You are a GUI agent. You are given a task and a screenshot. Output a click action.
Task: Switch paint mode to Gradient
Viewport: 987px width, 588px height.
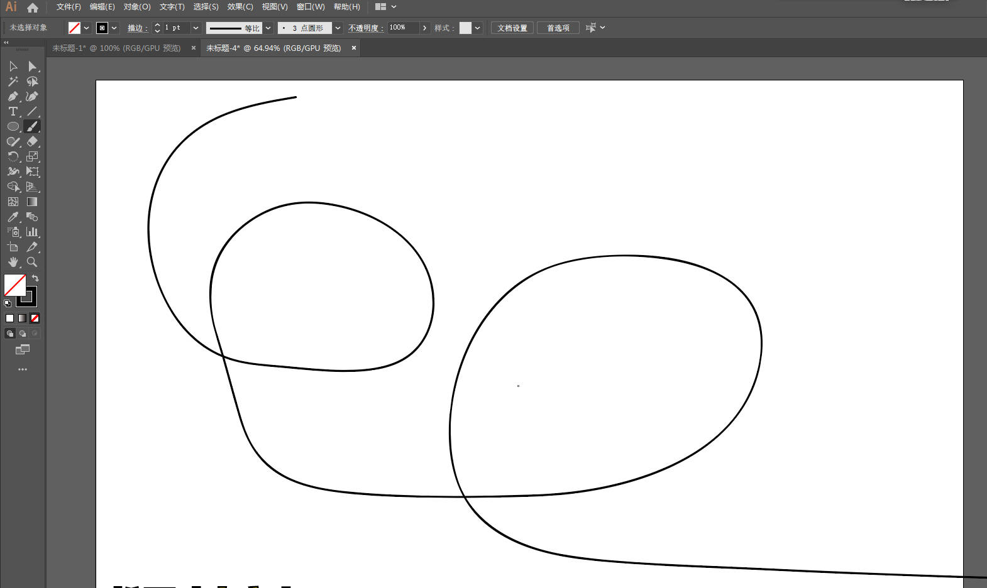[x=22, y=318]
